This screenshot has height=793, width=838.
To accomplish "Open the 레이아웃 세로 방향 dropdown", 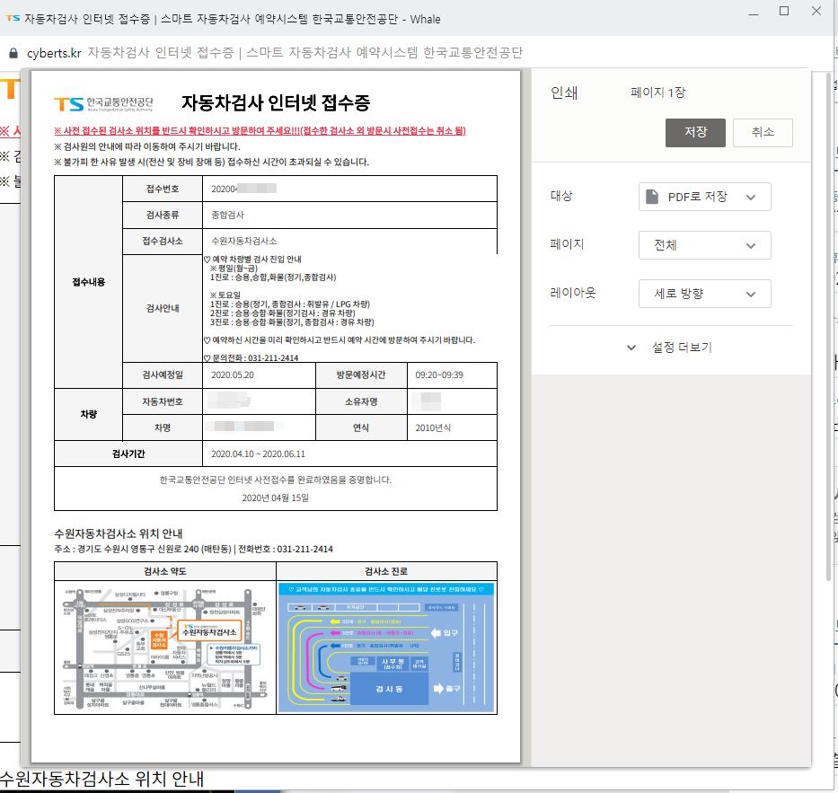I will point(704,294).
